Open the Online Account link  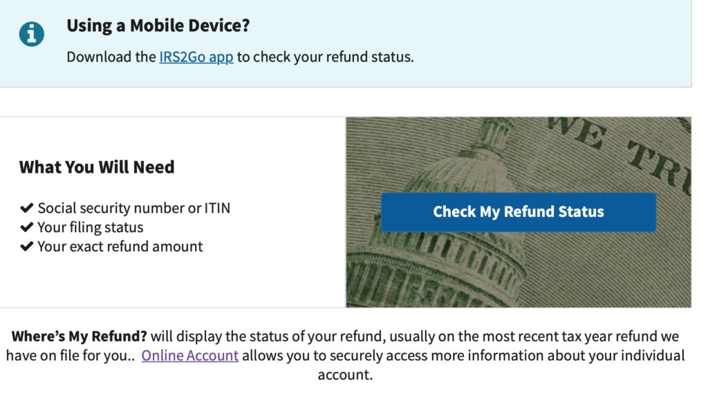point(188,355)
